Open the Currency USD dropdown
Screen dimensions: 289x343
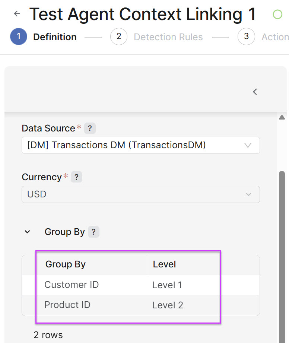coord(140,194)
